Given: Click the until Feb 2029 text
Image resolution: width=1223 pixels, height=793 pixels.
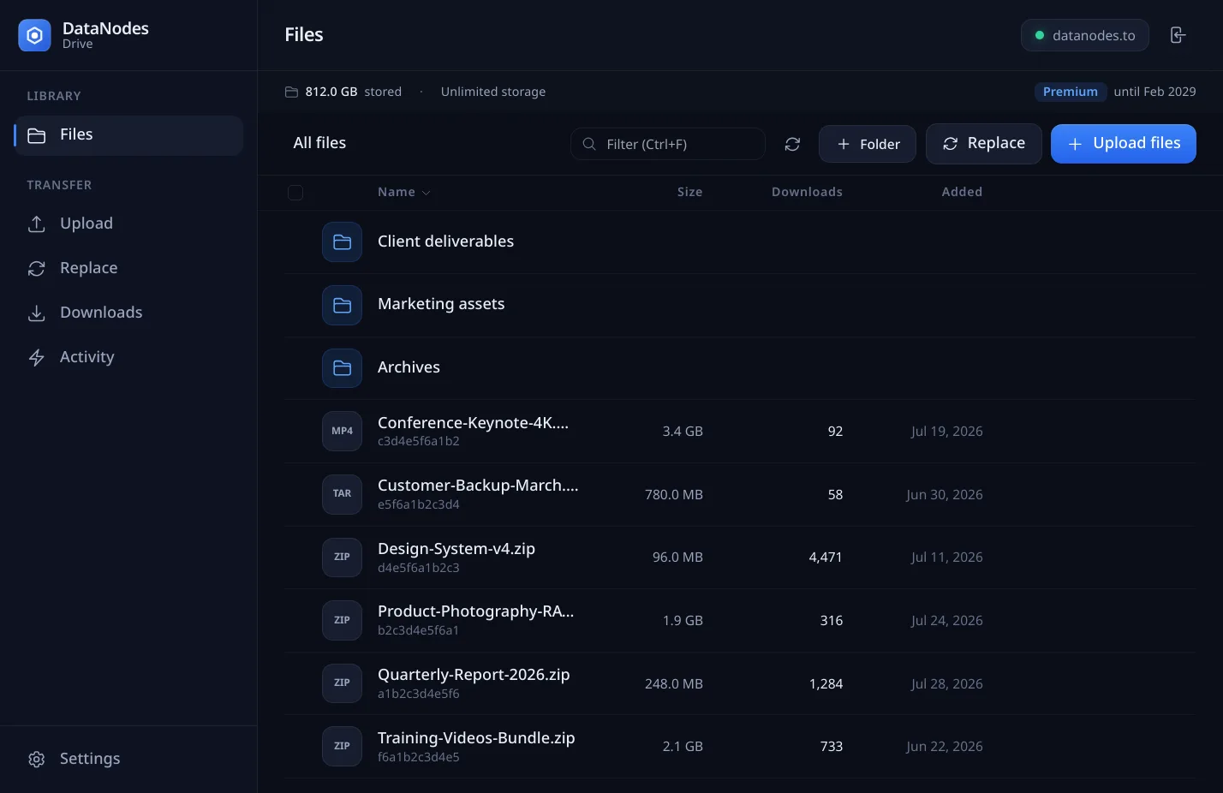Looking at the screenshot, I should coord(1154,92).
